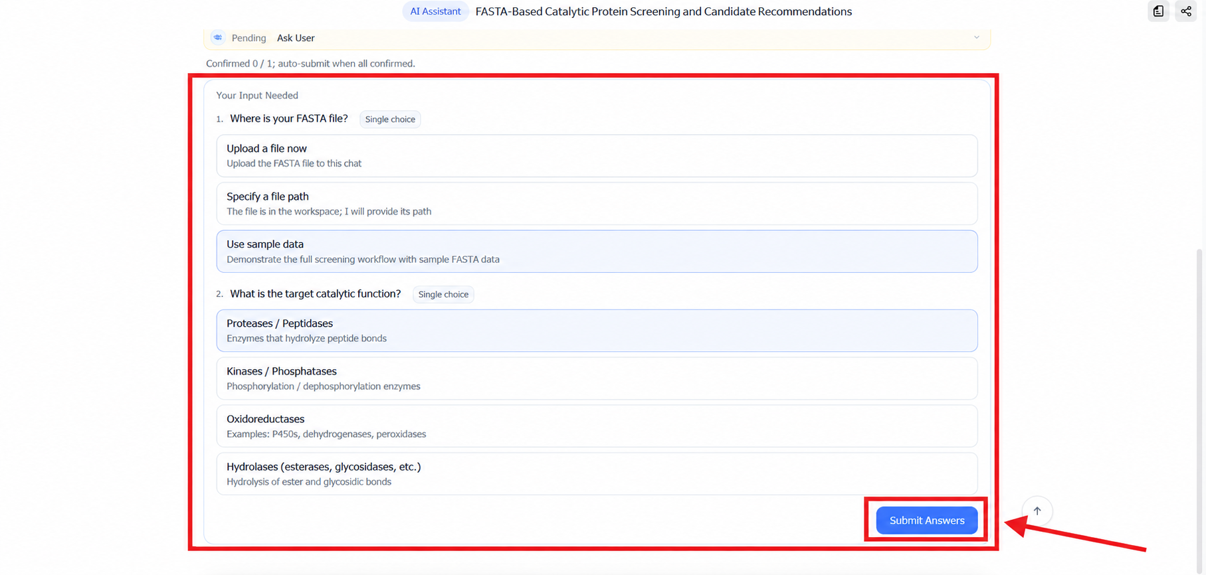1206x575 pixels.
Task: Choose Hydrolases (esterases, glycosidases, etc.) option
Action: click(x=597, y=474)
